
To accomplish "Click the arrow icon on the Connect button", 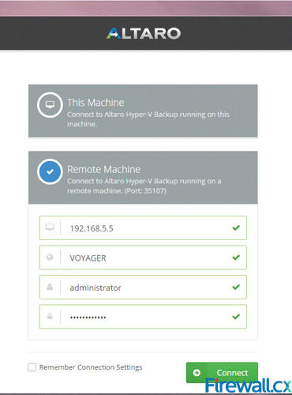I will [197, 373].
